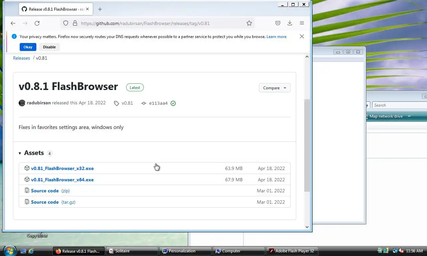Expand toolbar overflow chevron in Computer window
Screen dimensions: 427x256
click(x=409, y=116)
